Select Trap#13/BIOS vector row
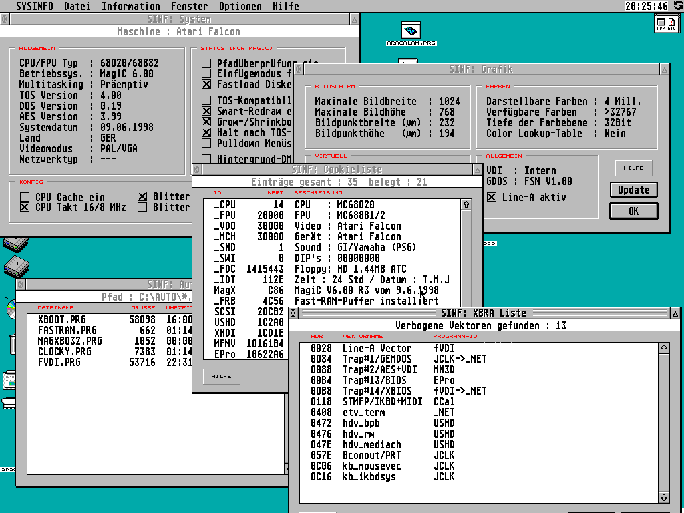 [x=478, y=380]
